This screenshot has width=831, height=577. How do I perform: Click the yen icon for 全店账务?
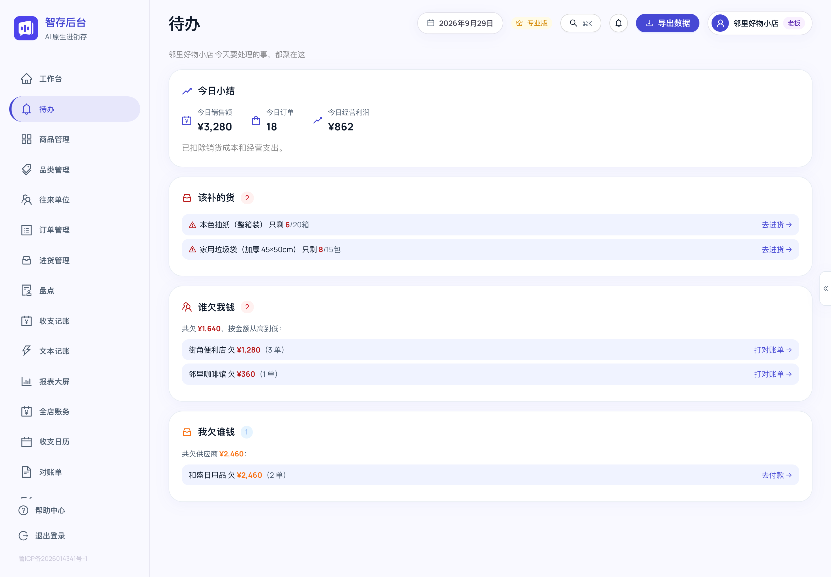(26, 412)
